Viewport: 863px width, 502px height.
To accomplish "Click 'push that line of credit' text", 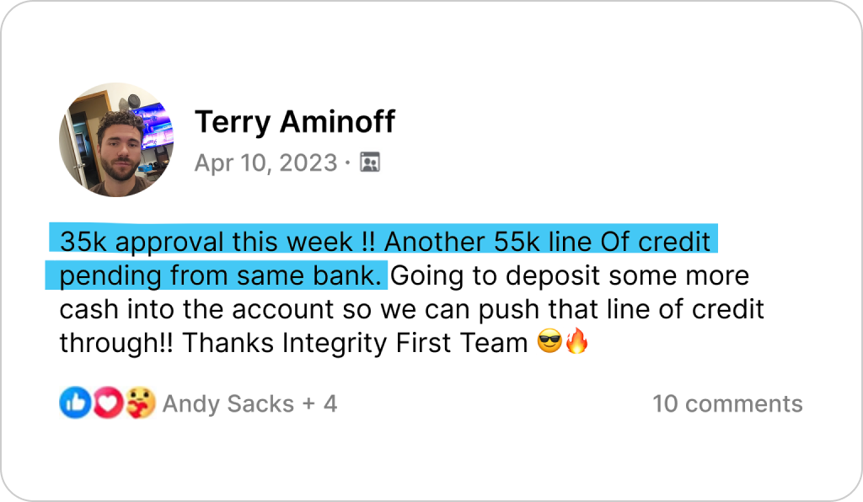I will [x=621, y=310].
